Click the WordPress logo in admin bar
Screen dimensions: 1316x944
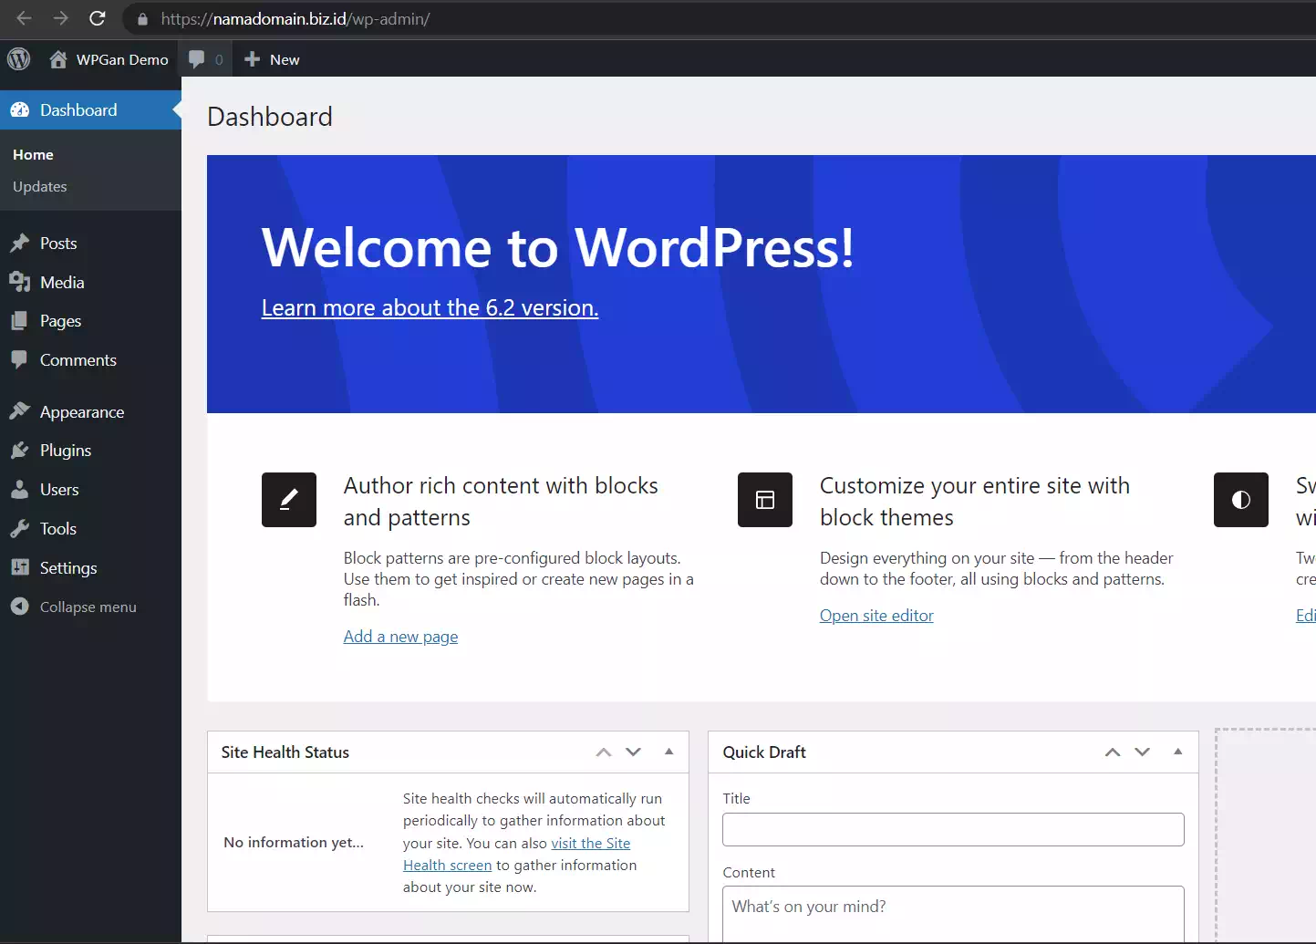tap(19, 59)
